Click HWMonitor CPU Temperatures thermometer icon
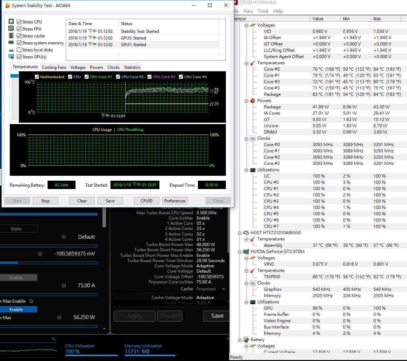Viewport: 407px width, 361px height. point(253,63)
